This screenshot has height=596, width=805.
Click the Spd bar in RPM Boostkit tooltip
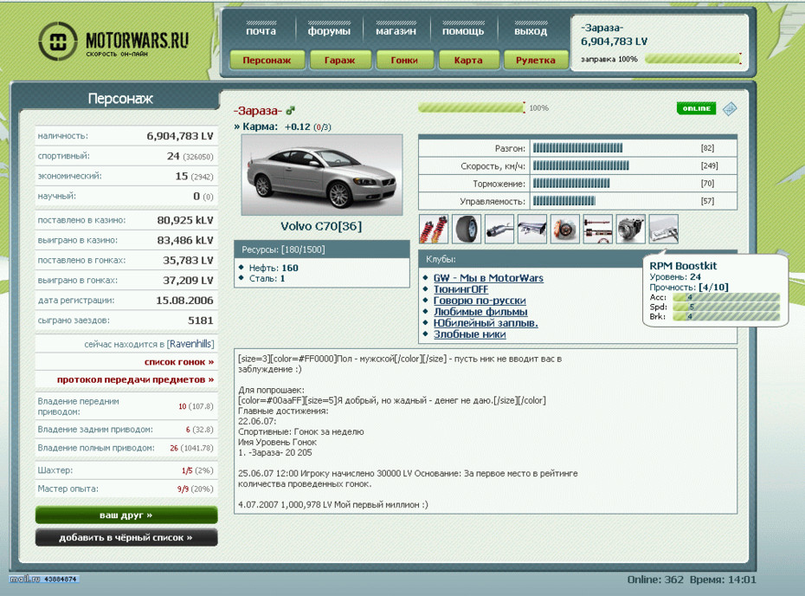[726, 307]
